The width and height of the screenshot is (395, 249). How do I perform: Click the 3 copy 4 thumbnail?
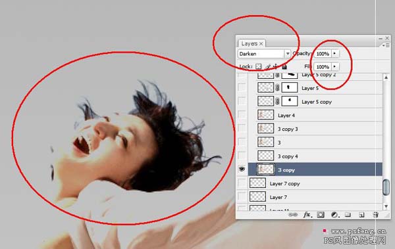(265, 156)
